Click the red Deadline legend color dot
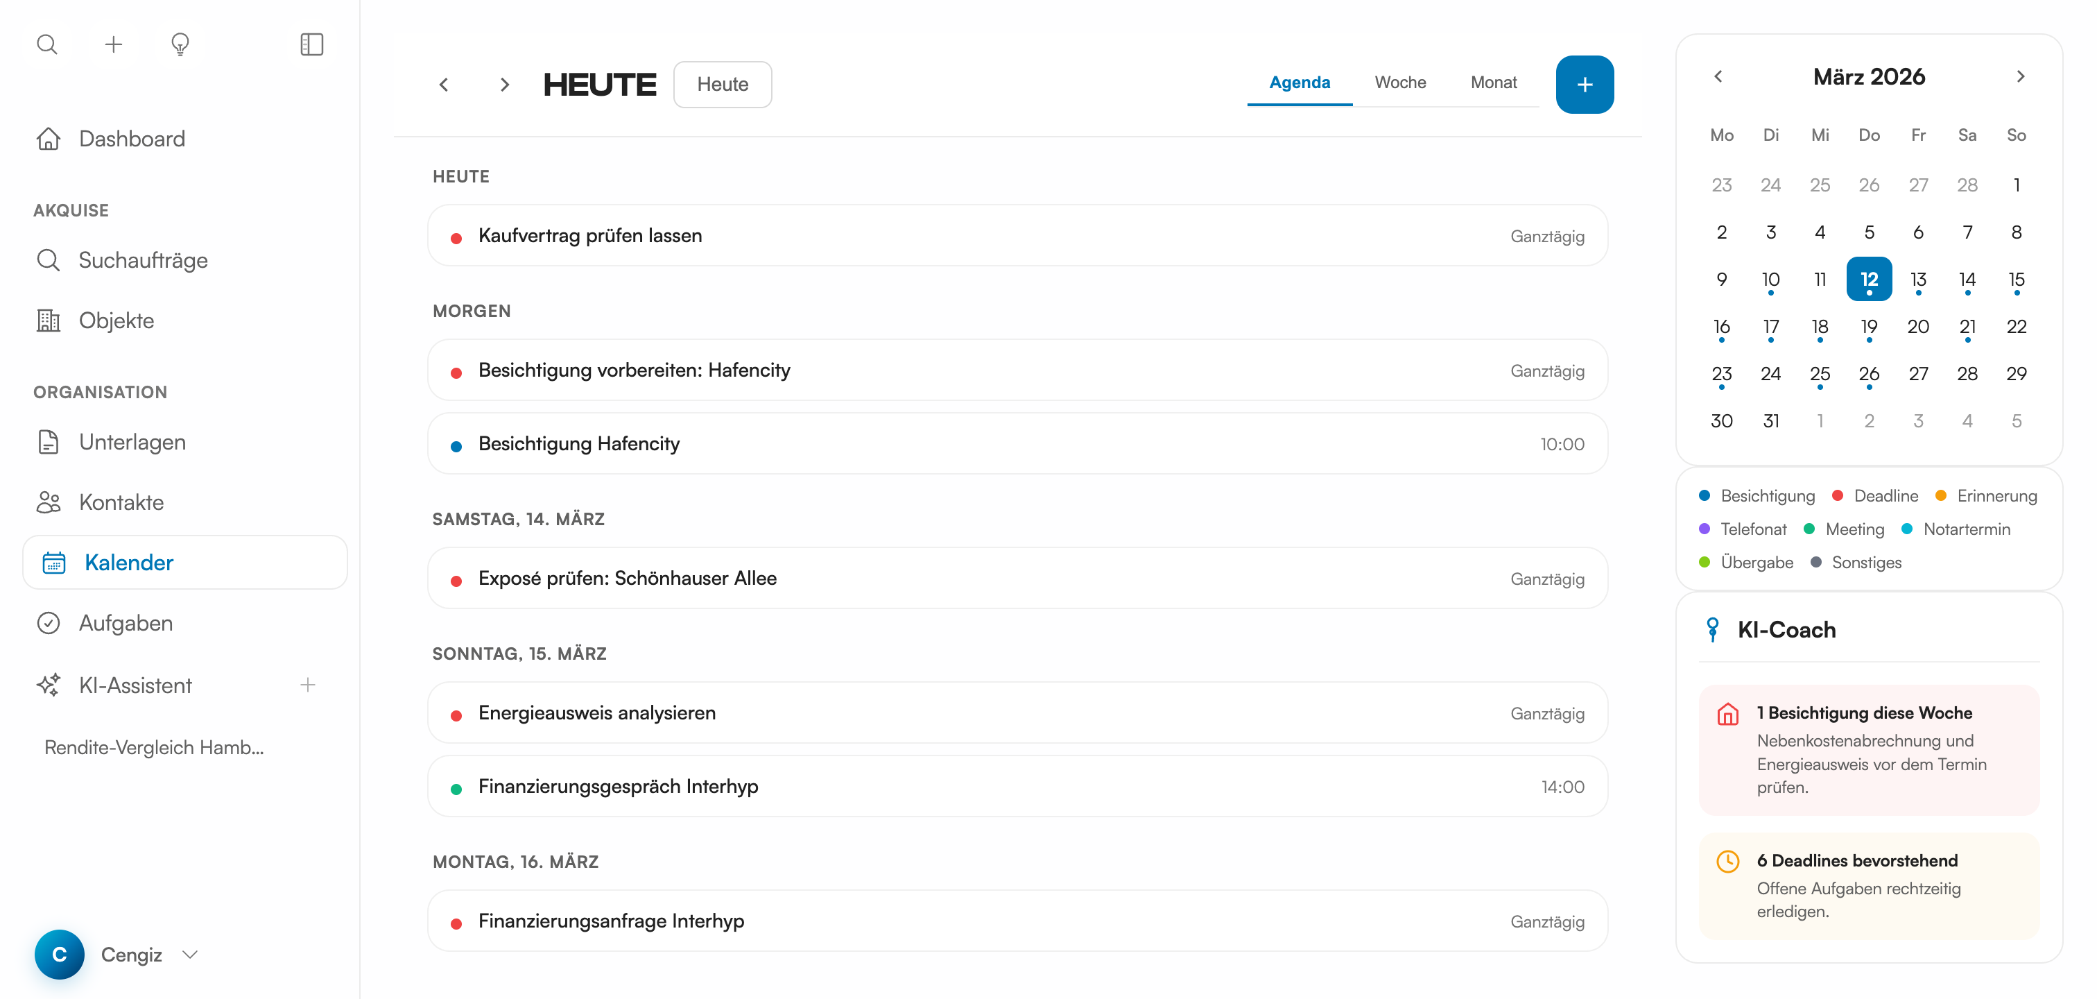This screenshot has width=2097, height=999. point(1838,496)
